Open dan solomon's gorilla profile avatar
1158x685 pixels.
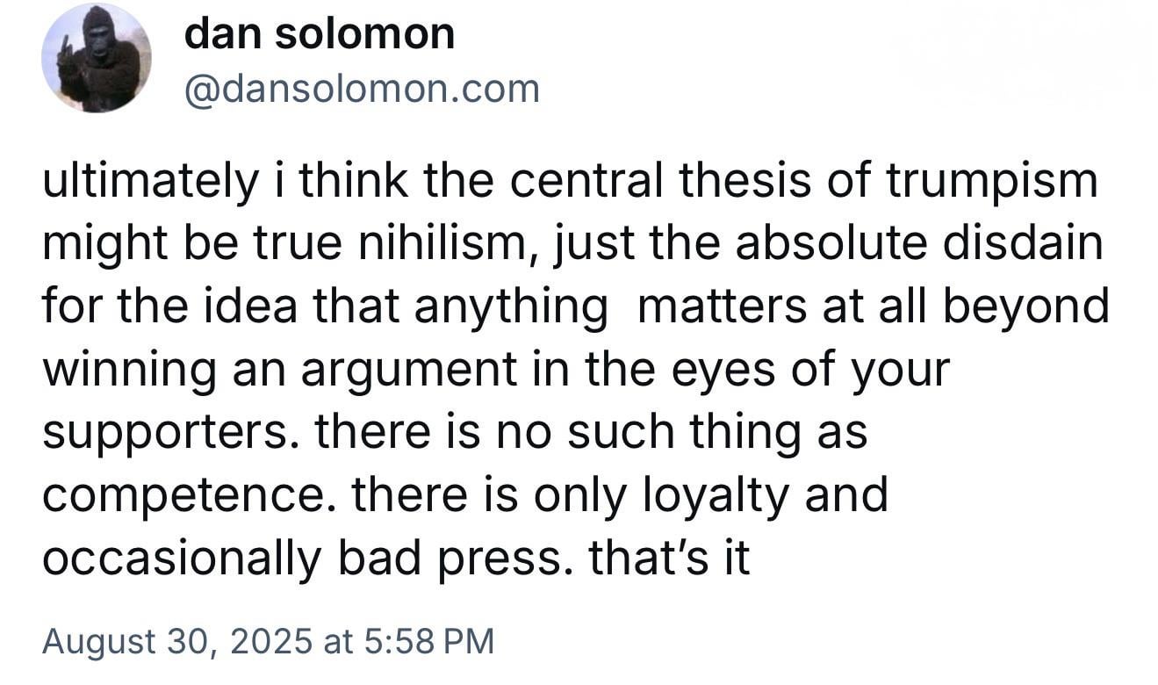[96, 58]
